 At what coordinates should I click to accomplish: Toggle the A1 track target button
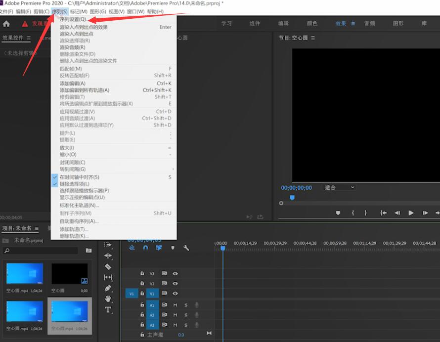[152, 305]
